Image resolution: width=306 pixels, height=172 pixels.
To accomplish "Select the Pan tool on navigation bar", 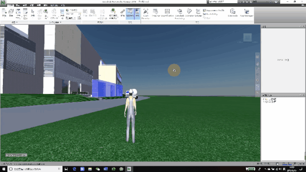I will click(x=257, y=64).
